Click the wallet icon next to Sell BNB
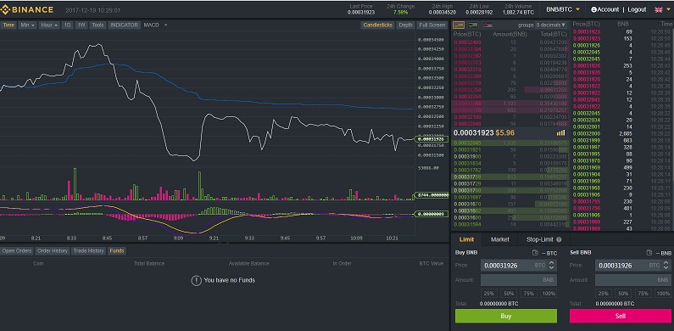 [649, 253]
